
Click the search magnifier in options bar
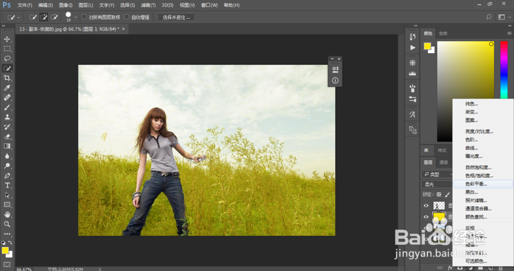point(488,17)
